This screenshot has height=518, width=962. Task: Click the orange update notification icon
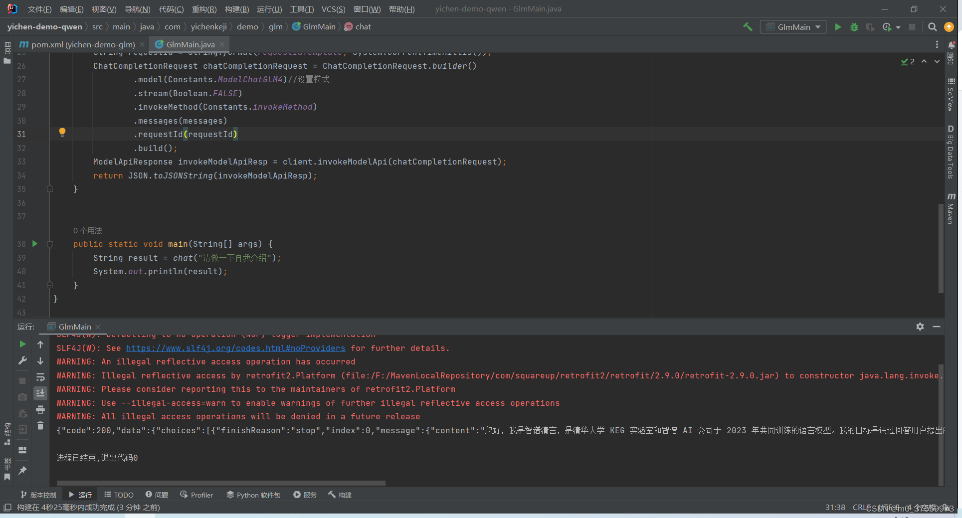point(949,27)
